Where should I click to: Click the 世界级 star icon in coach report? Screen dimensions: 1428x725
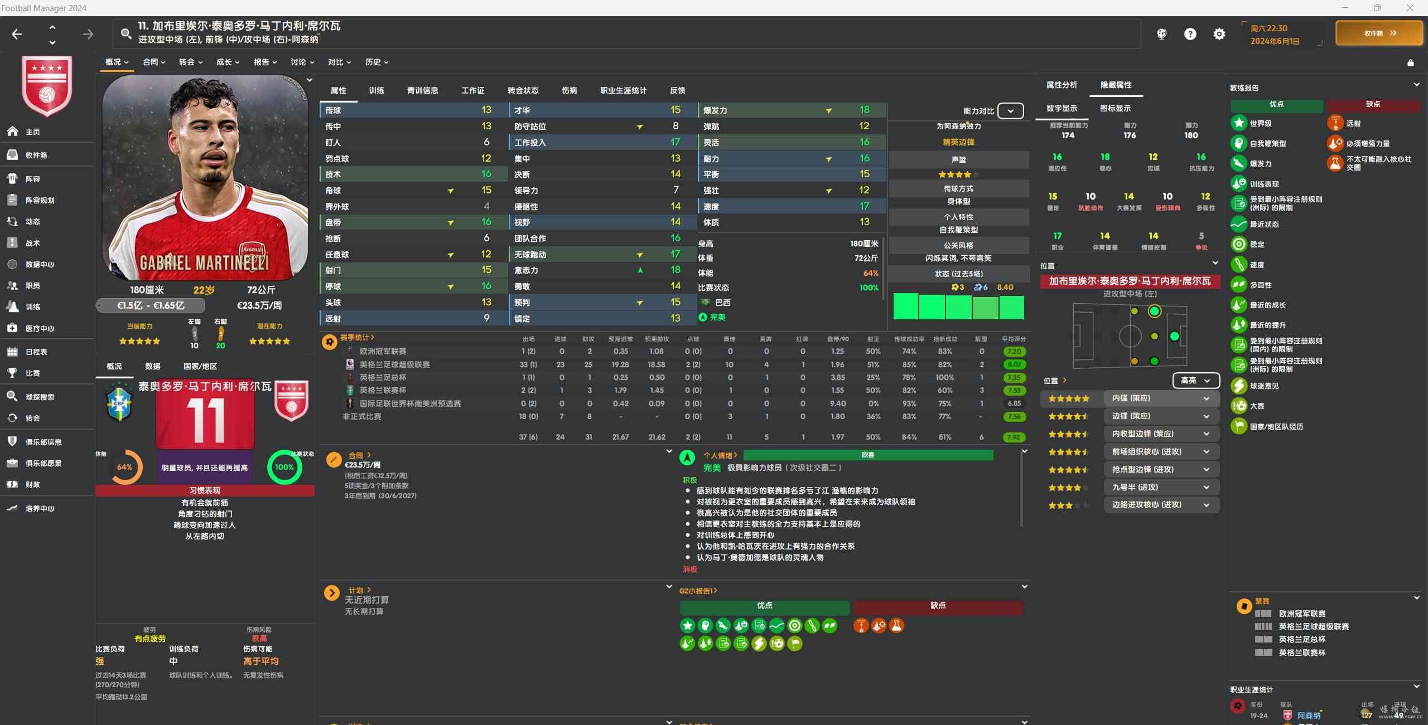pos(1238,123)
